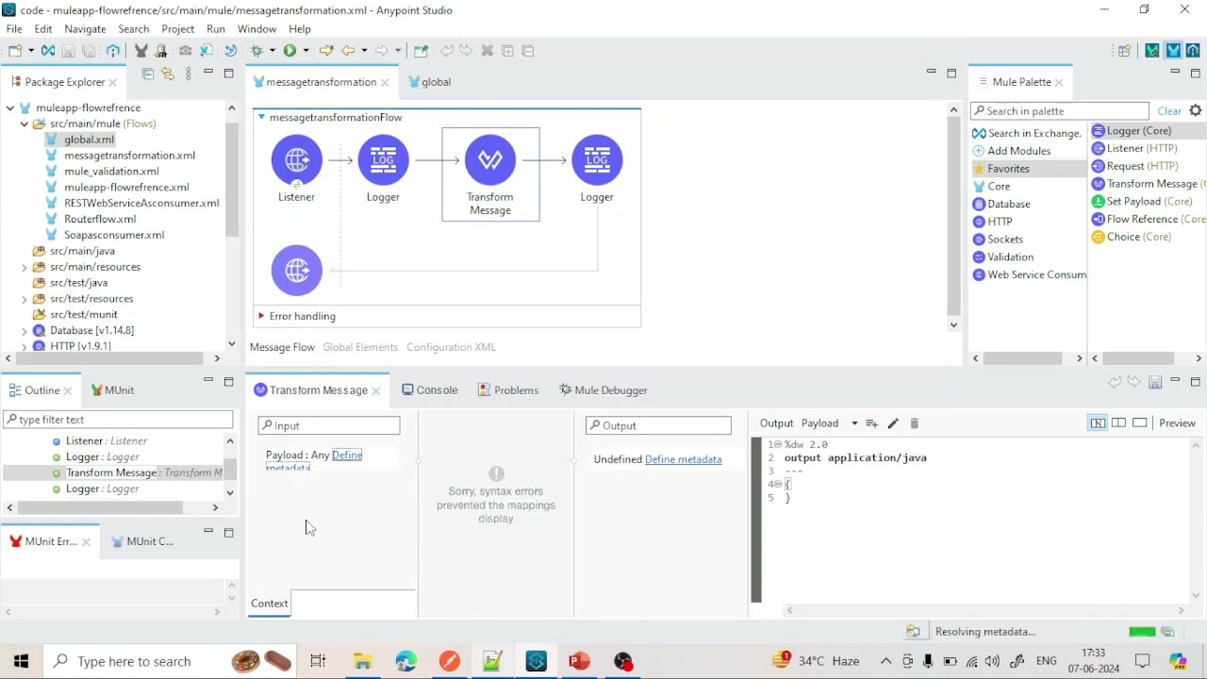Switch to the Configuration XML view tab
Screen dimensions: 1207x679
pos(451,347)
